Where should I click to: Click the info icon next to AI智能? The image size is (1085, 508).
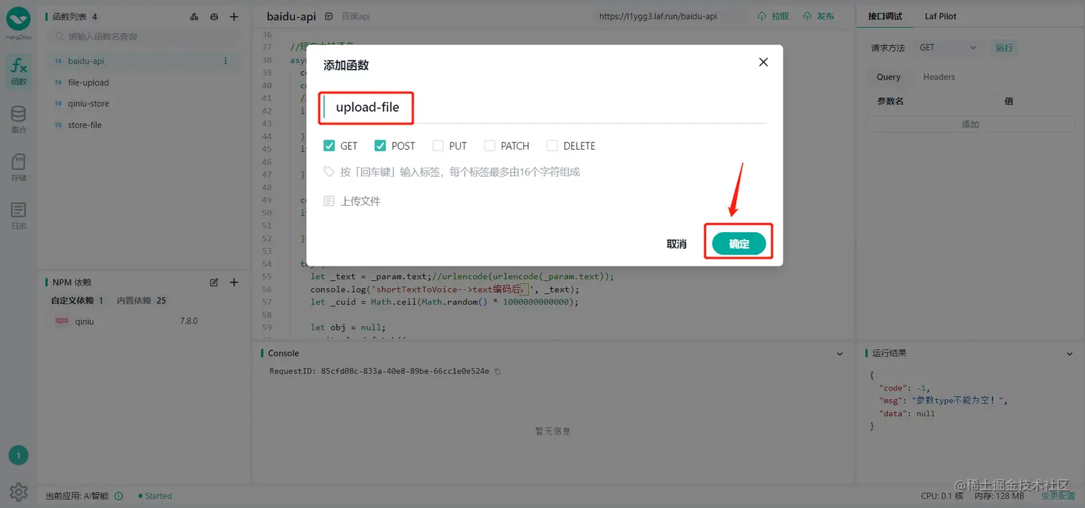click(119, 496)
